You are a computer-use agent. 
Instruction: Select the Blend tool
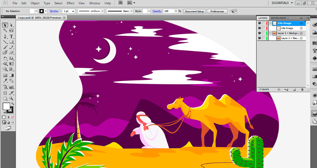click(11, 81)
